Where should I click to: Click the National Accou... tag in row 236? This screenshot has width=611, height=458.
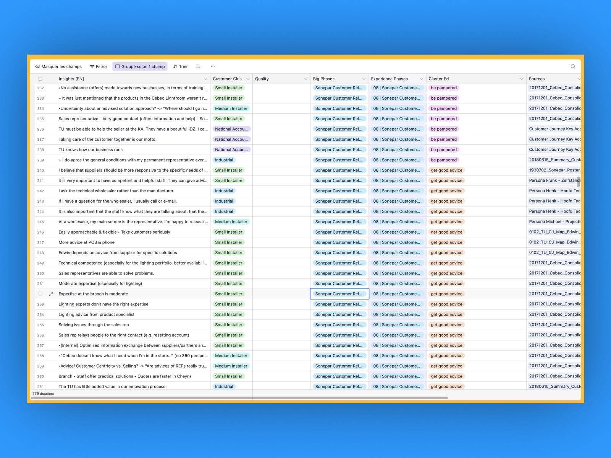pos(231,129)
